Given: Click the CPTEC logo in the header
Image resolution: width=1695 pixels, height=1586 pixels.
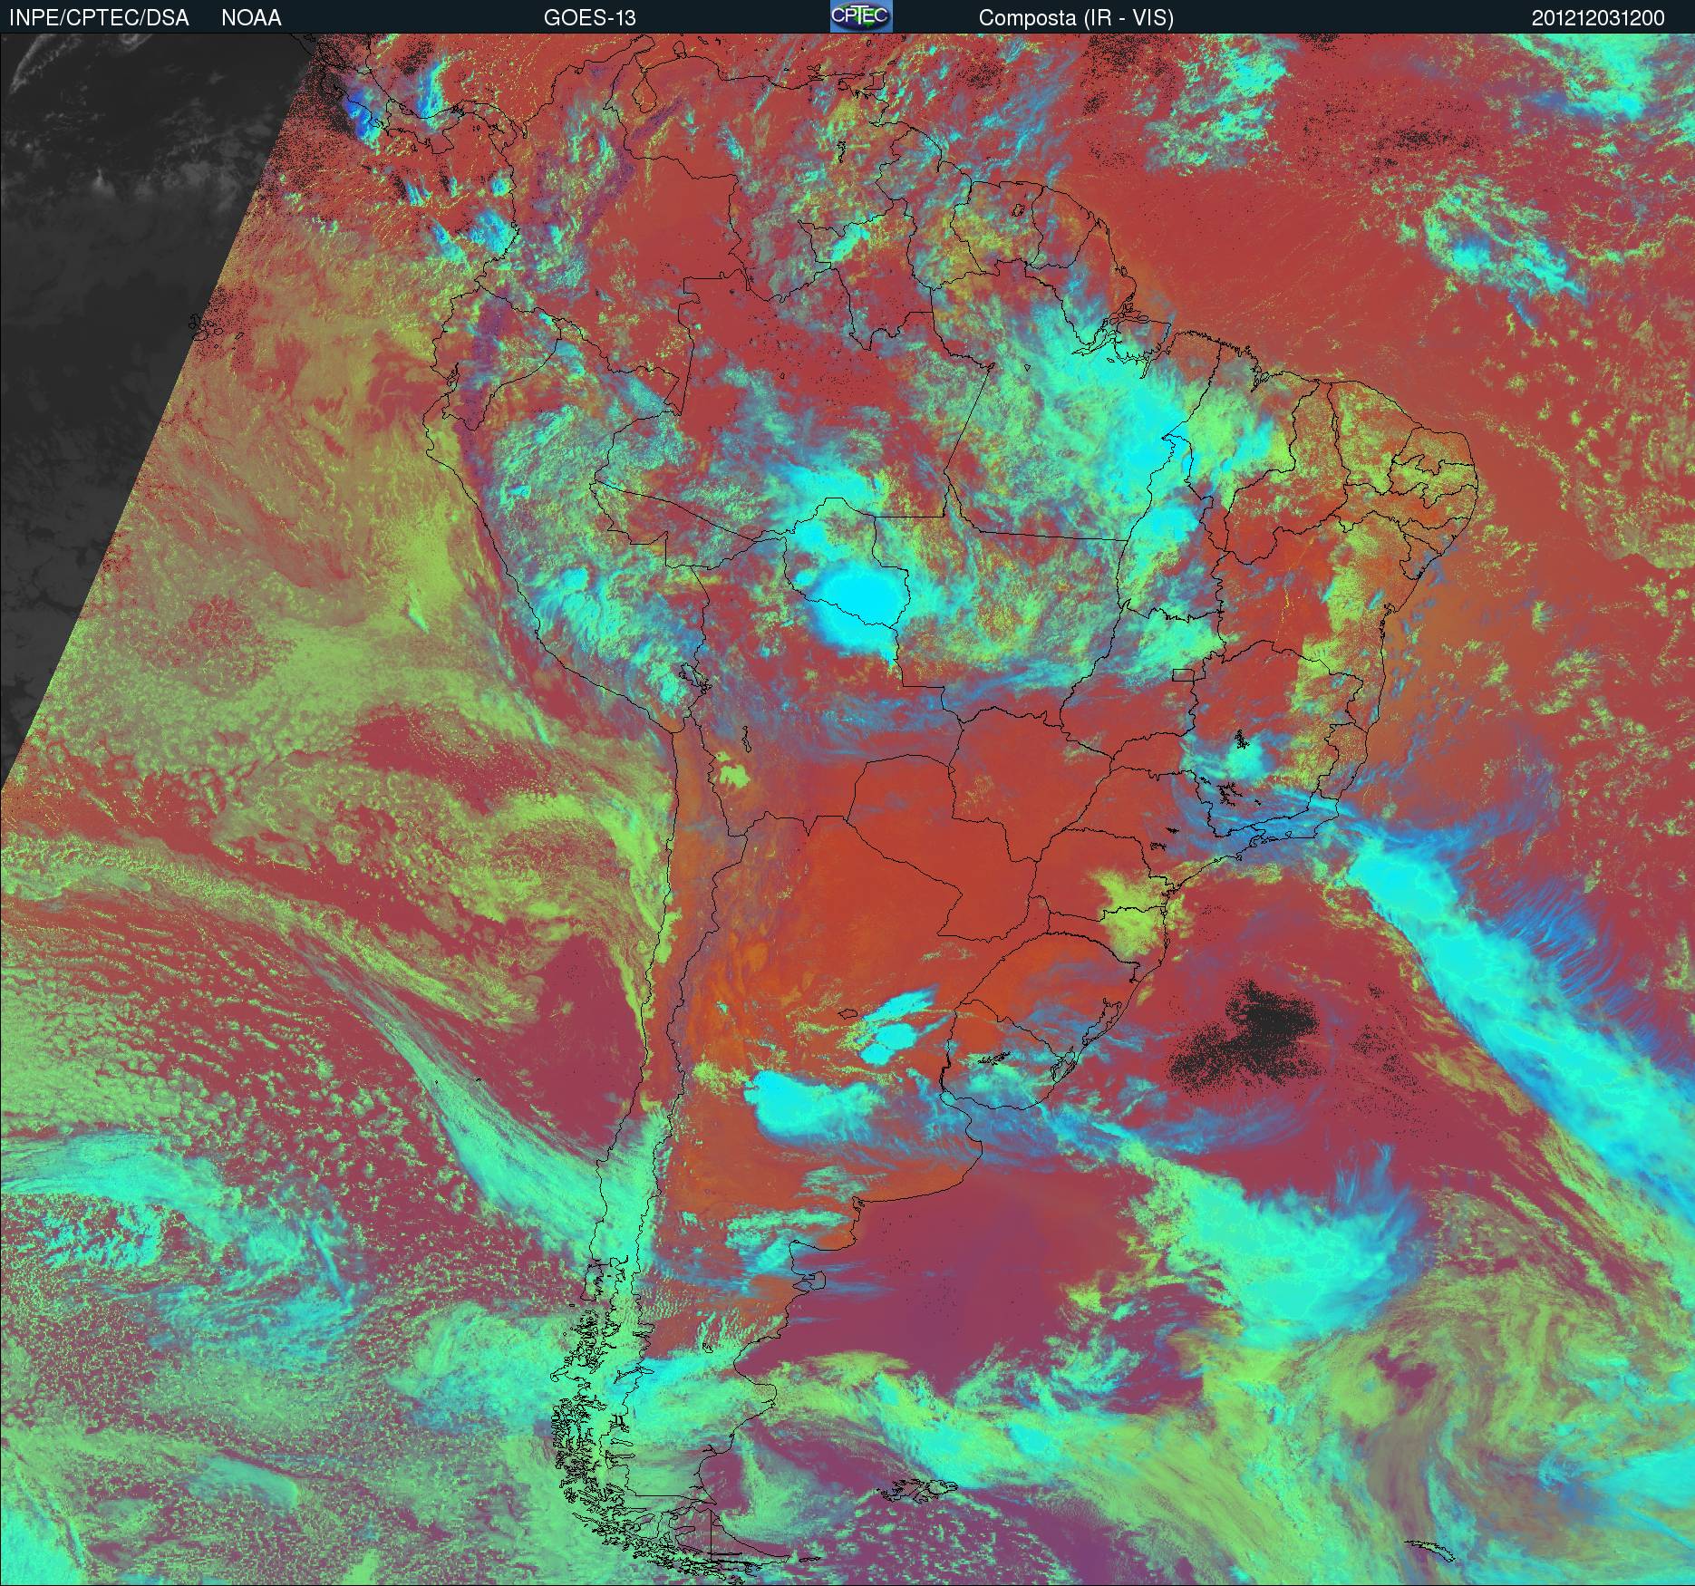Looking at the screenshot, I should pyautogui.click(x=861, y=16).
